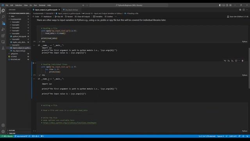The height and width of the screenshot is (141, 250).
Task: Split the cell using cell toolbar icon
Action: [236, 61]
